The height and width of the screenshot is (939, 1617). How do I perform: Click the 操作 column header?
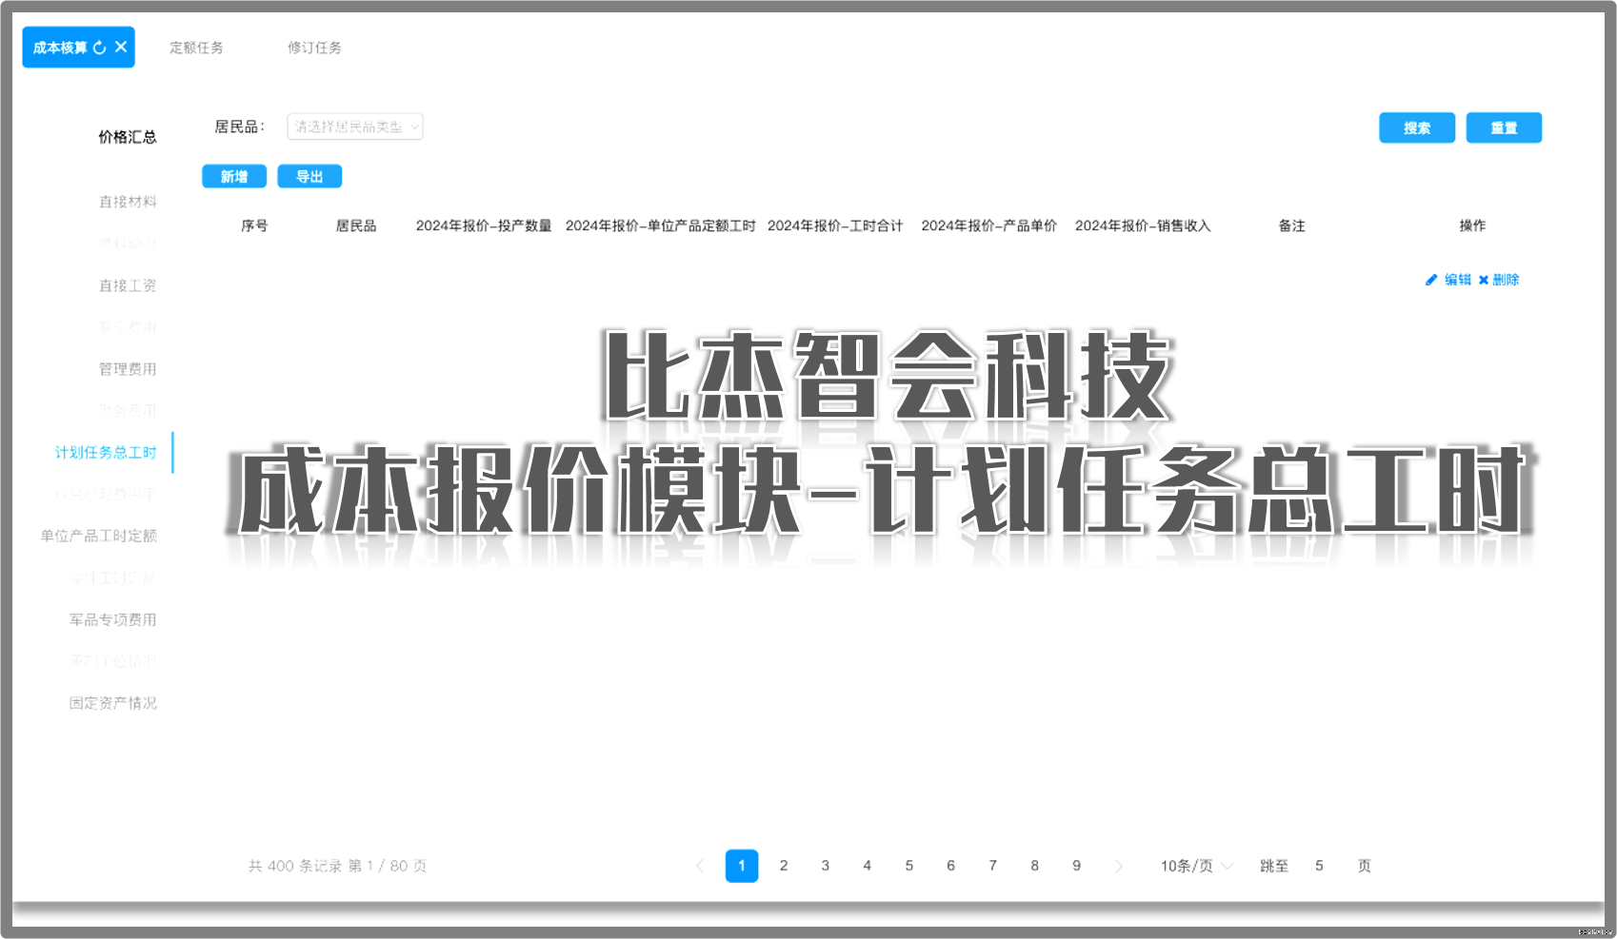click(1472, 225)
